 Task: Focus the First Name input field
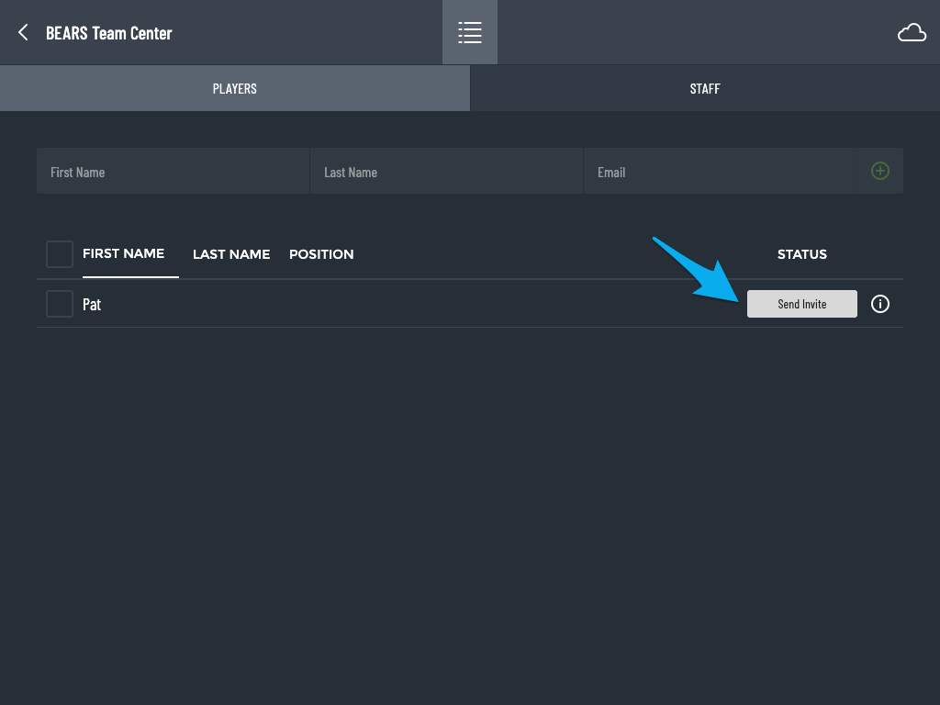coord(173,172)
